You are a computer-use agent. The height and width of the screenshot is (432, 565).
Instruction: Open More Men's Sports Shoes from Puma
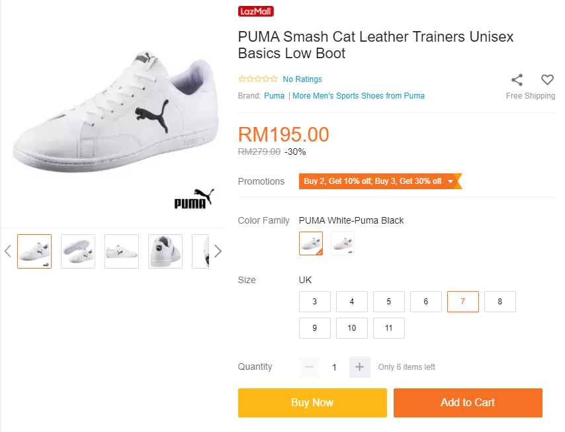click(x=359, y=96)
